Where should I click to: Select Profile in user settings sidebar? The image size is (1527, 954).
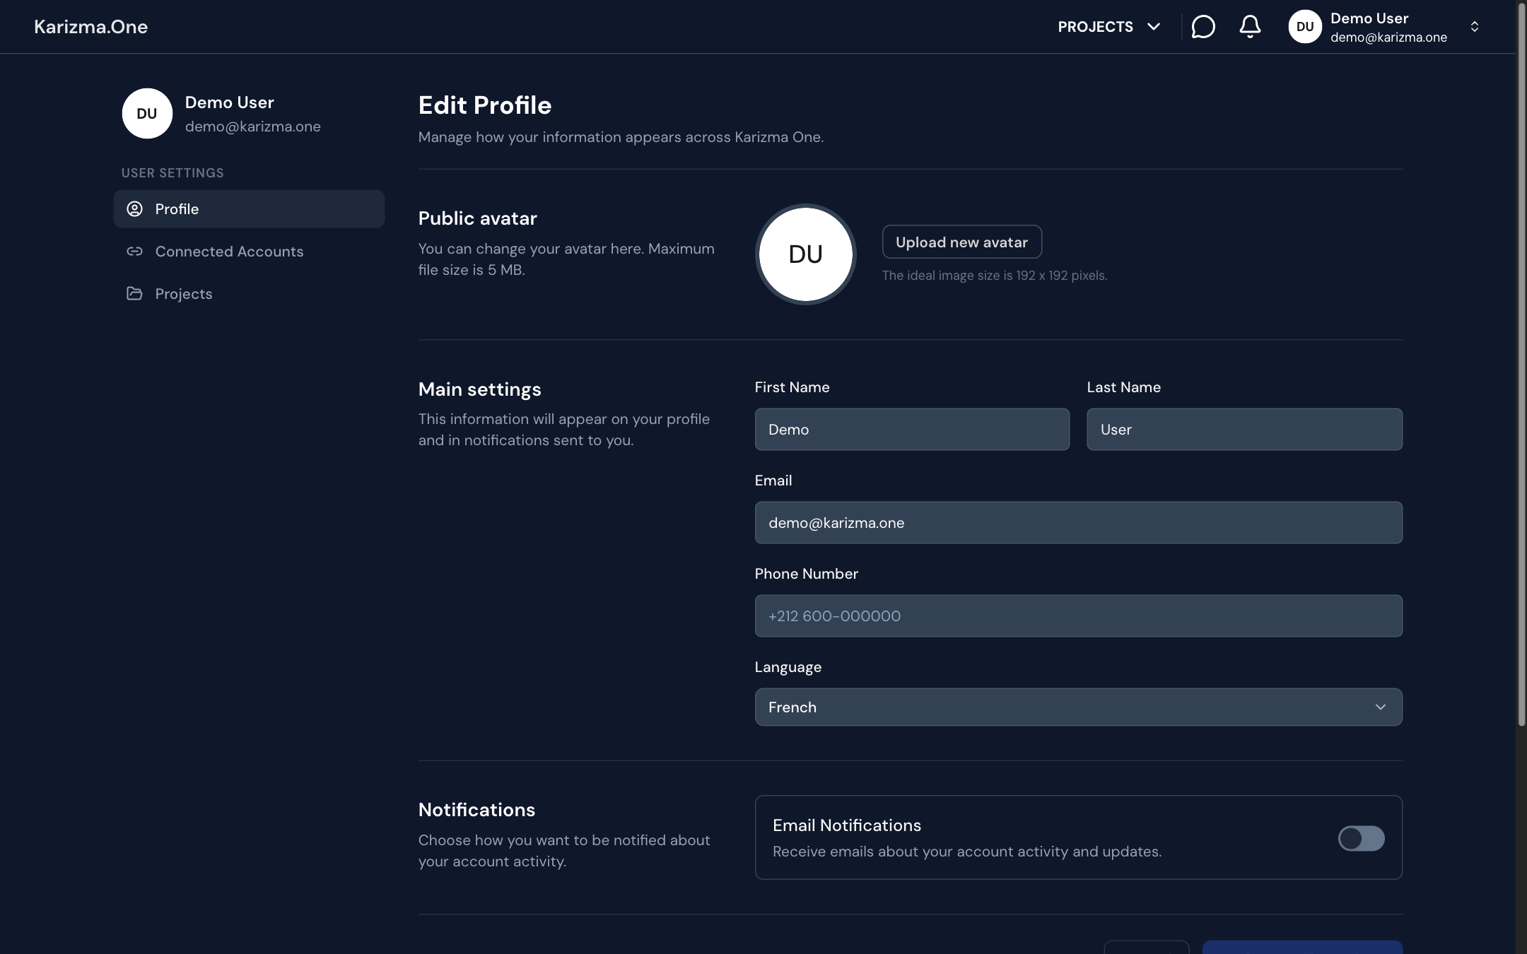click(249, 209)
